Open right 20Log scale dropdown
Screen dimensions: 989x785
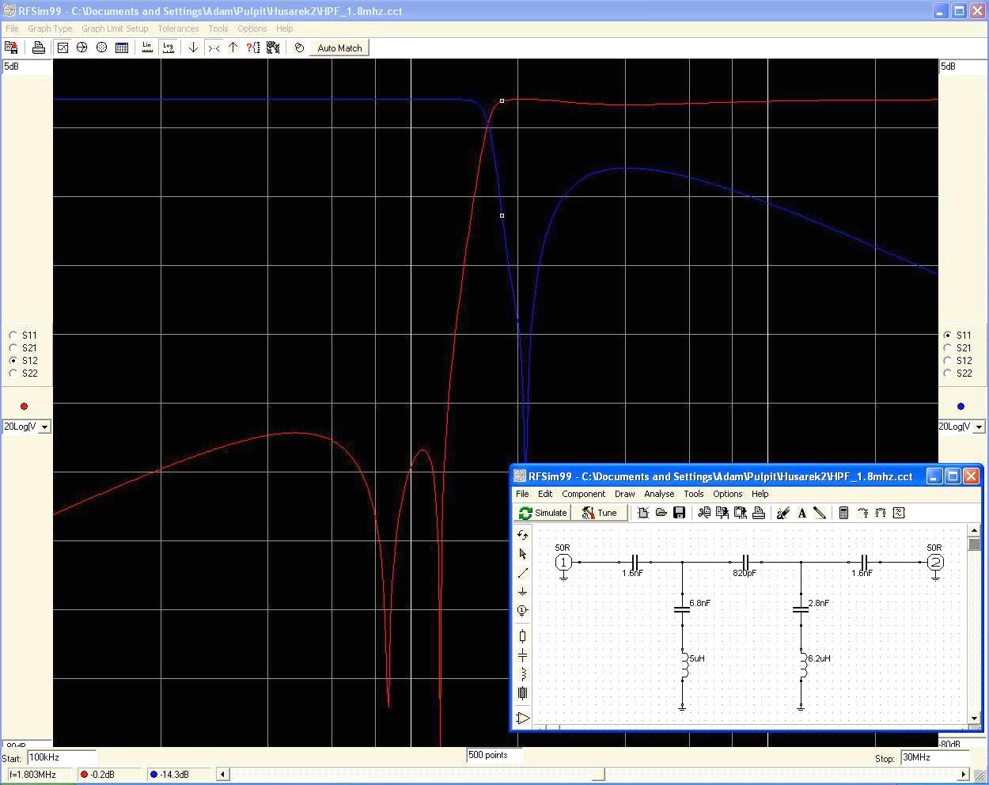click(979, 427)
